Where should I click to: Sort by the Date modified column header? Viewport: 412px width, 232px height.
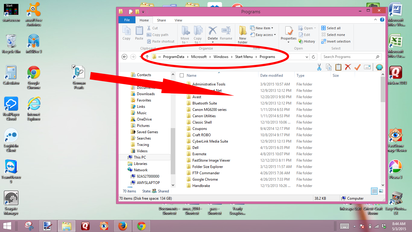click(271, 76)
